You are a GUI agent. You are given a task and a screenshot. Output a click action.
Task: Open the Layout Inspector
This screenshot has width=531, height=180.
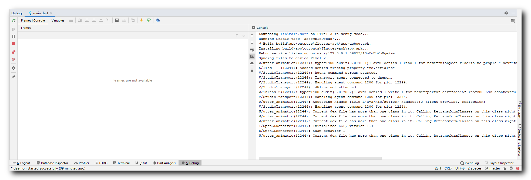pyautogui.click(x=499, y=163)
